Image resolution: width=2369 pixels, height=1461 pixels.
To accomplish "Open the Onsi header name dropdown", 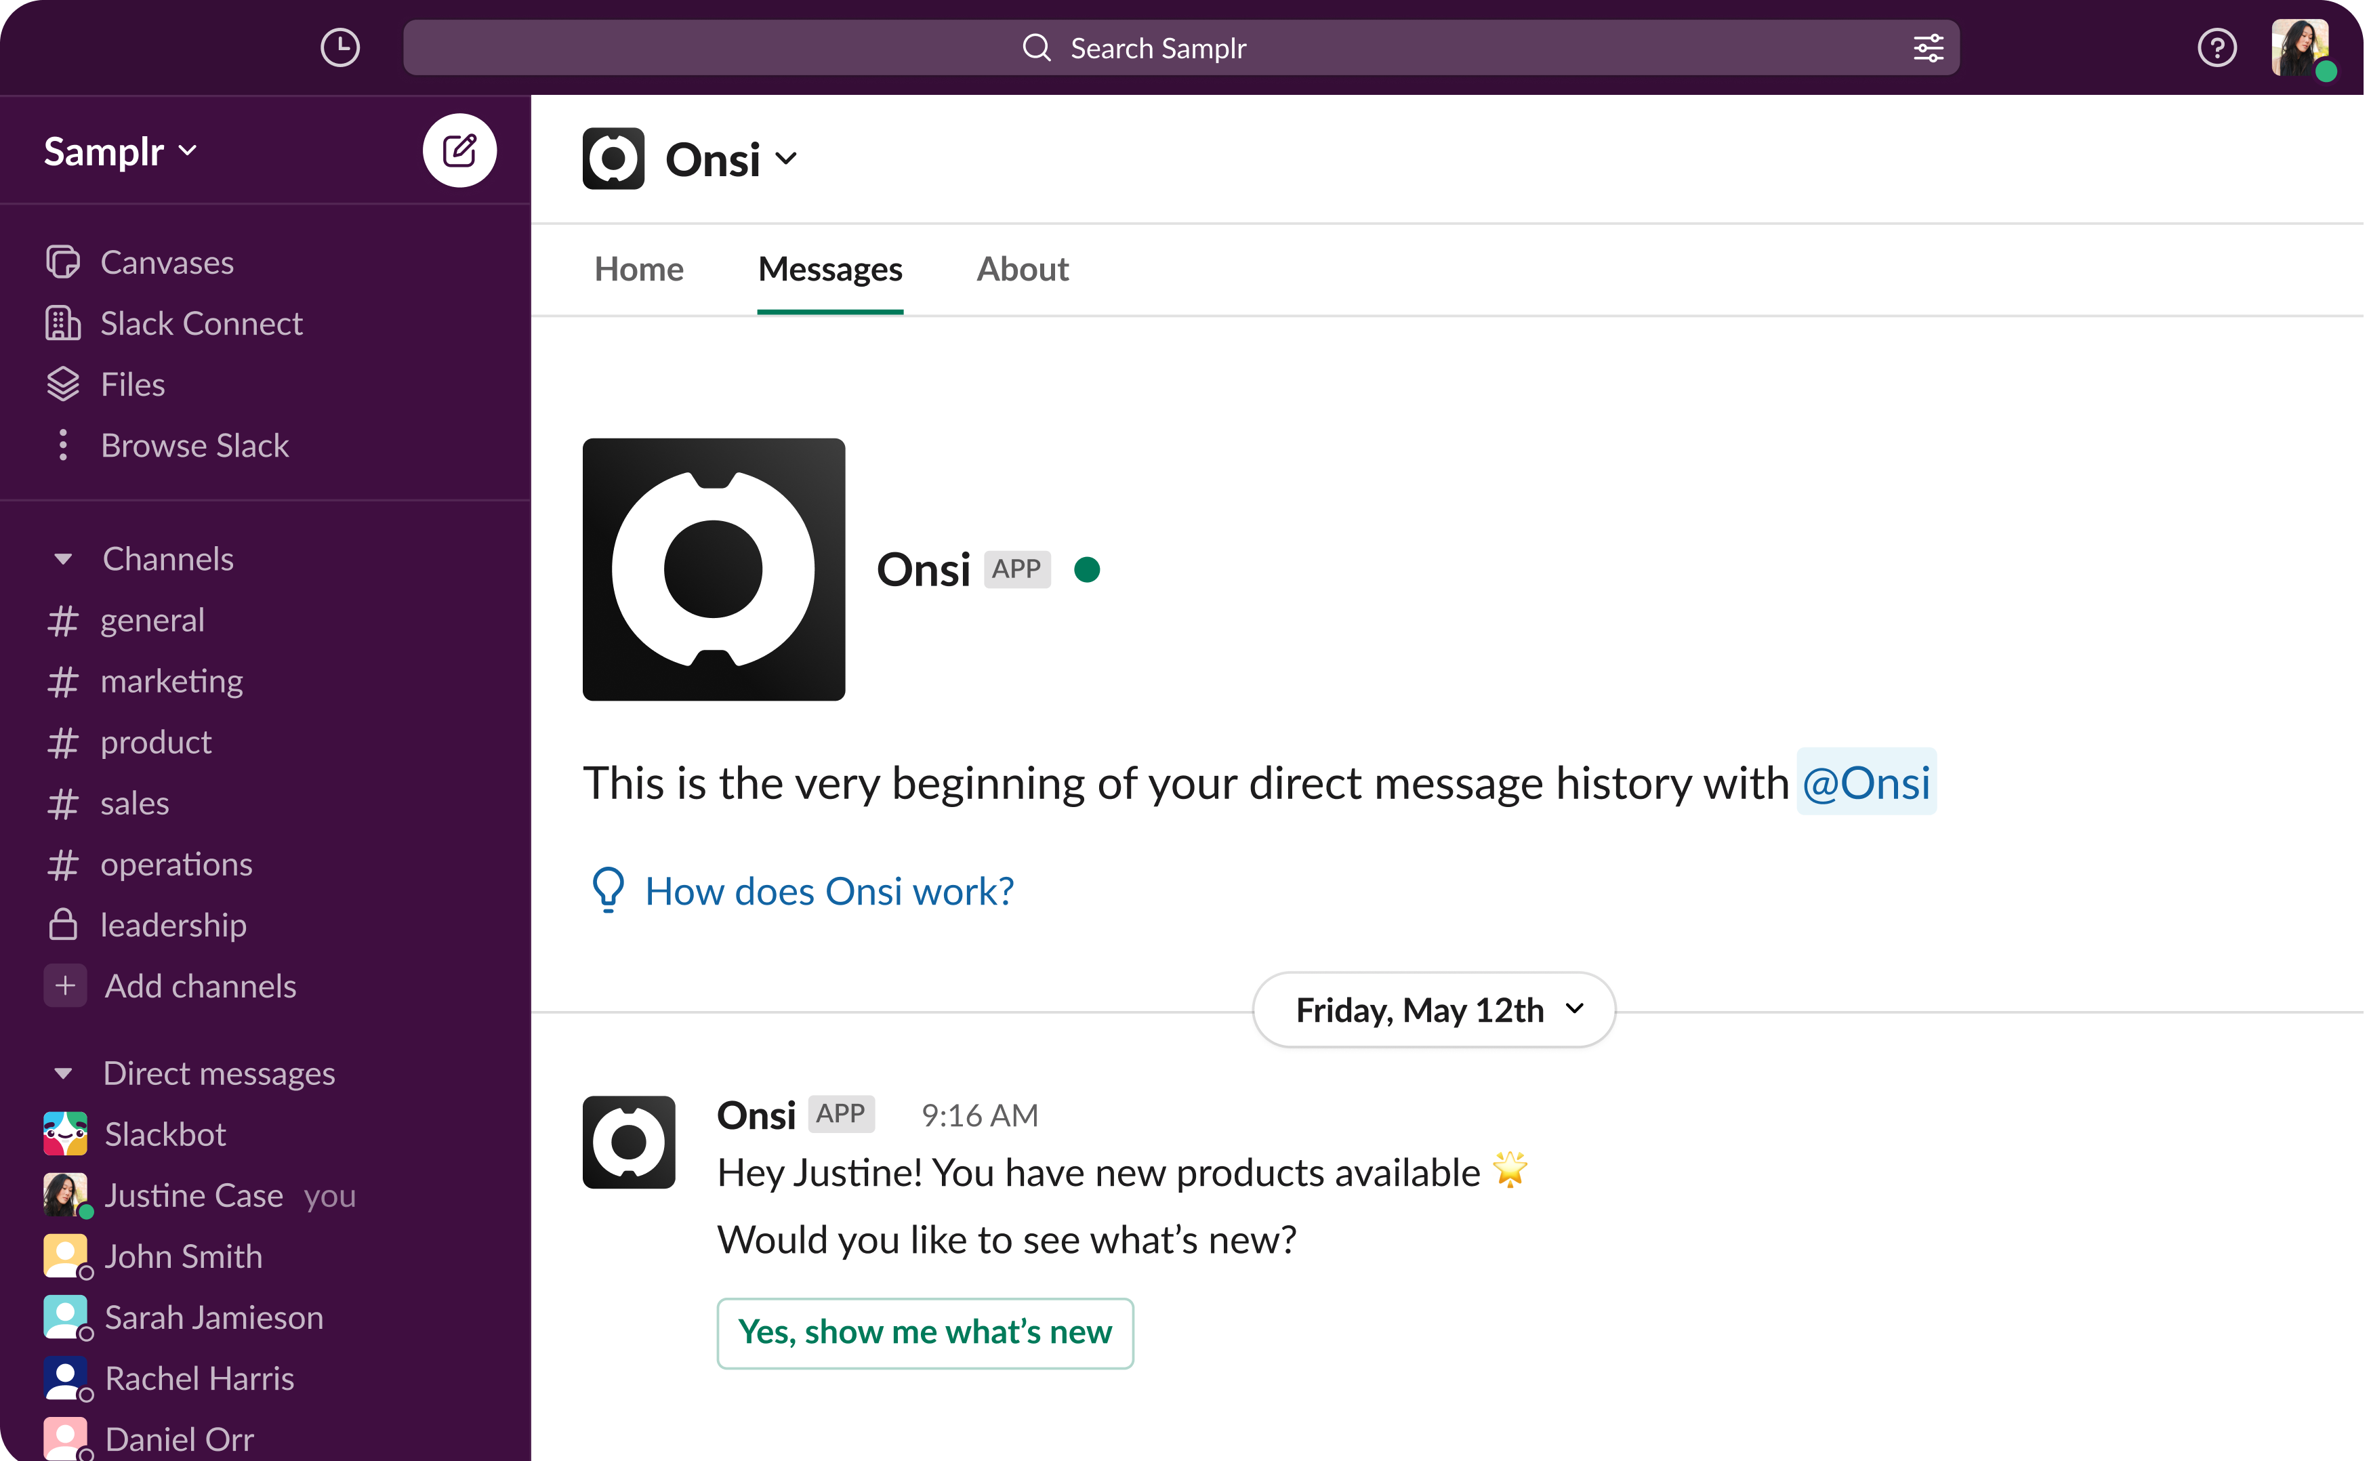I will [731, 159].
